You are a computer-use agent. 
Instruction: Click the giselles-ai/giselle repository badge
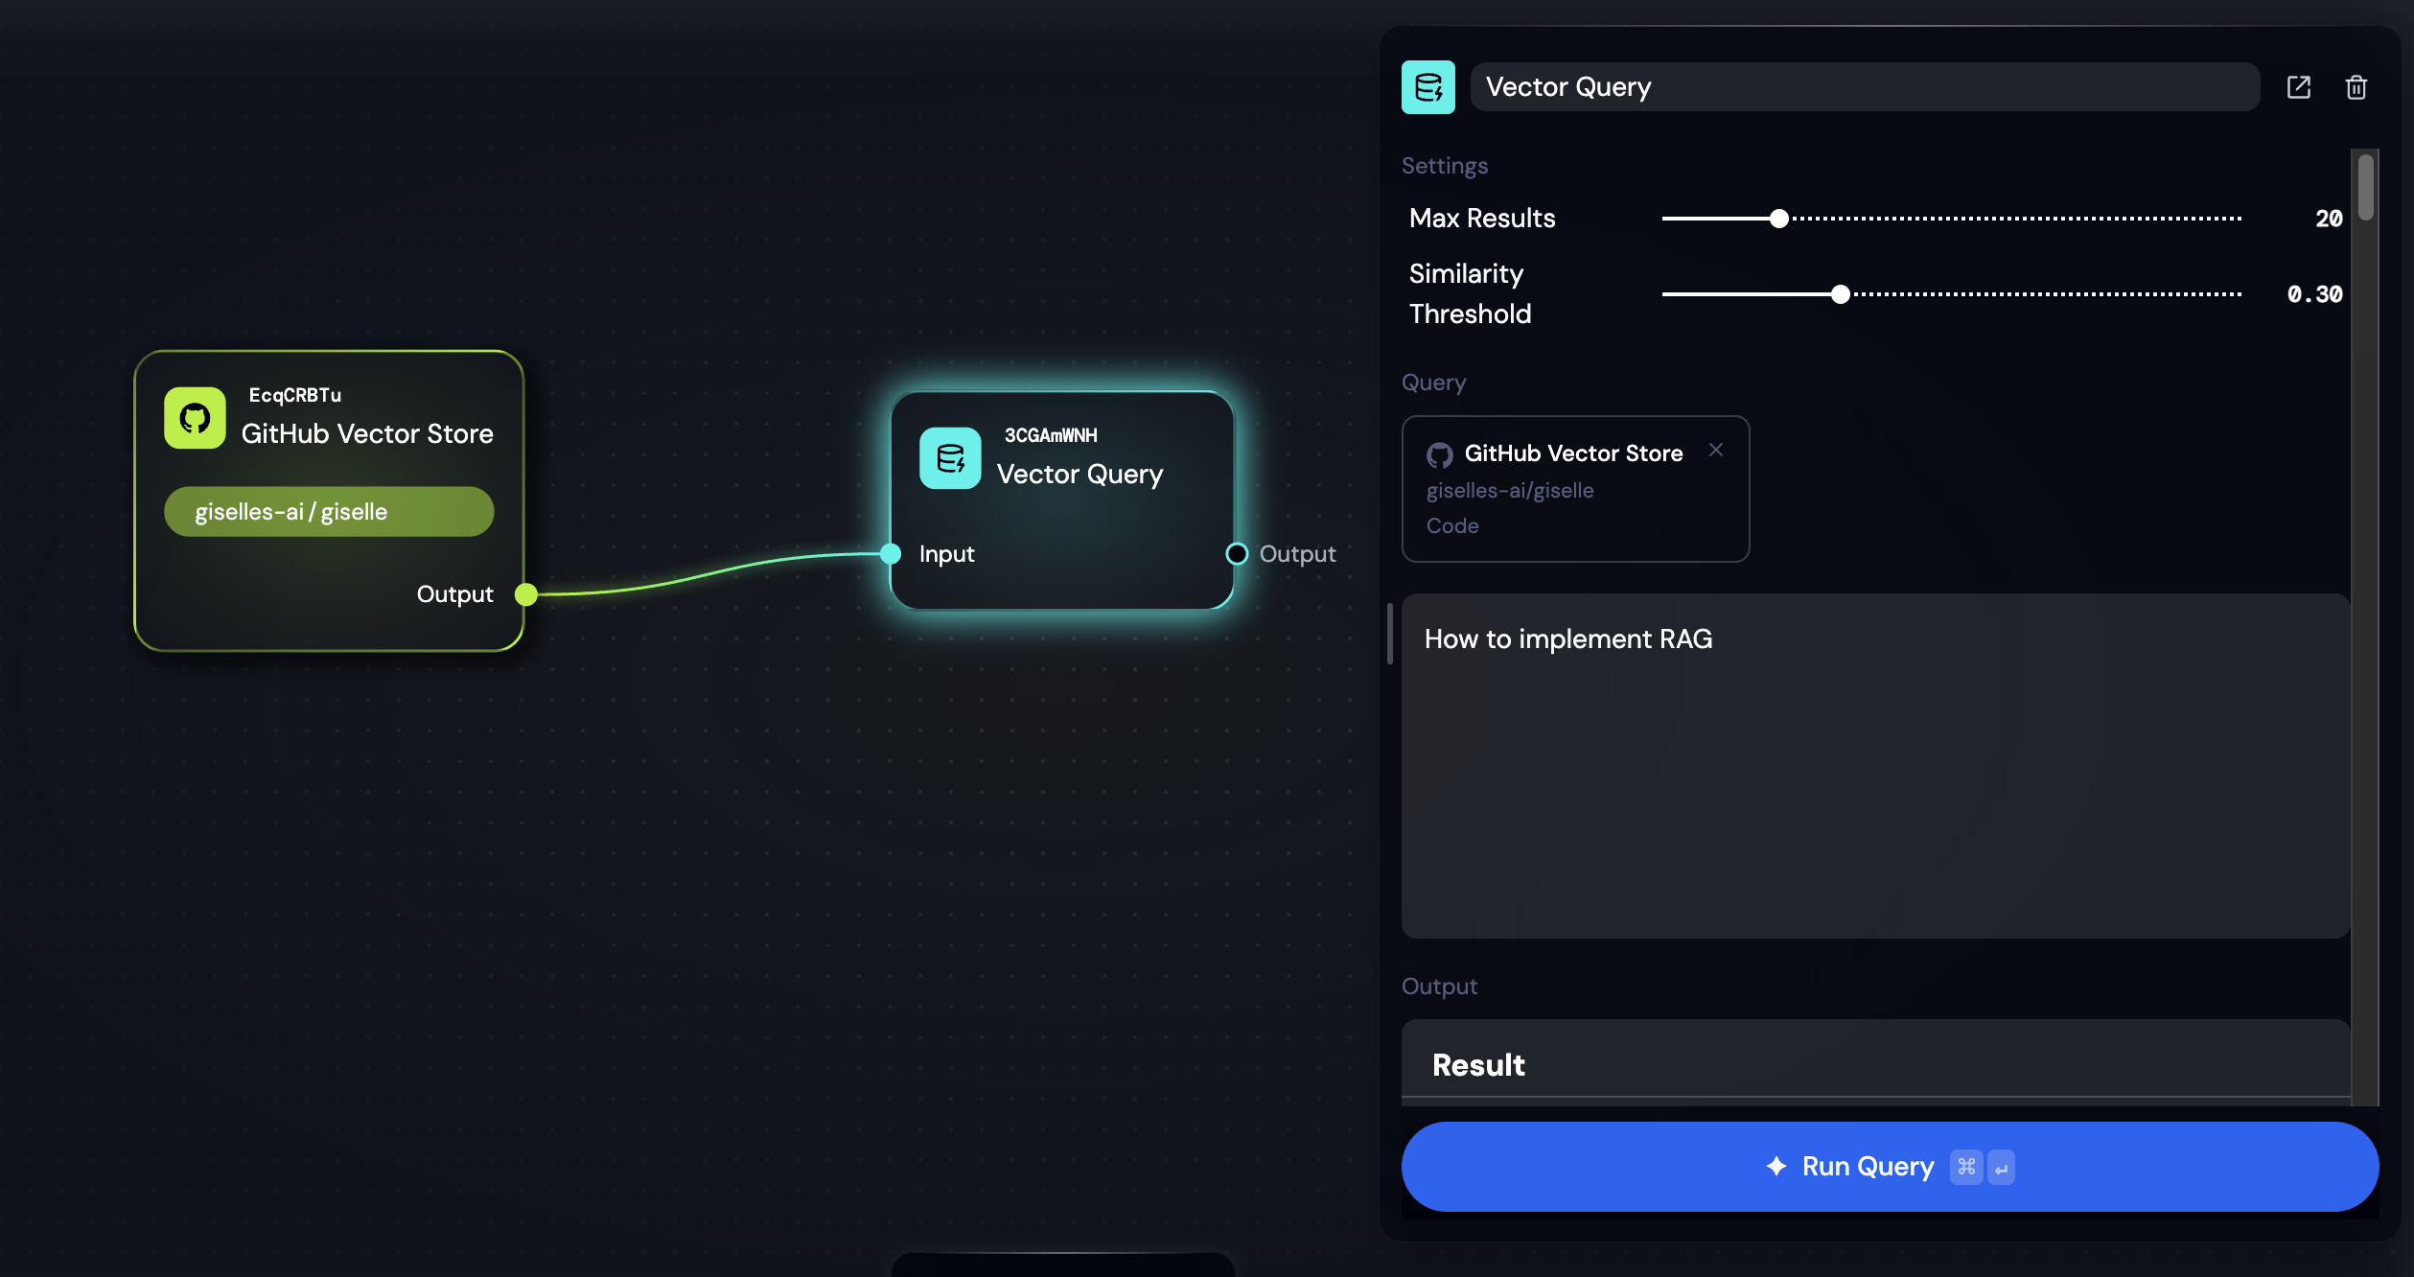(x=328, y=511)
